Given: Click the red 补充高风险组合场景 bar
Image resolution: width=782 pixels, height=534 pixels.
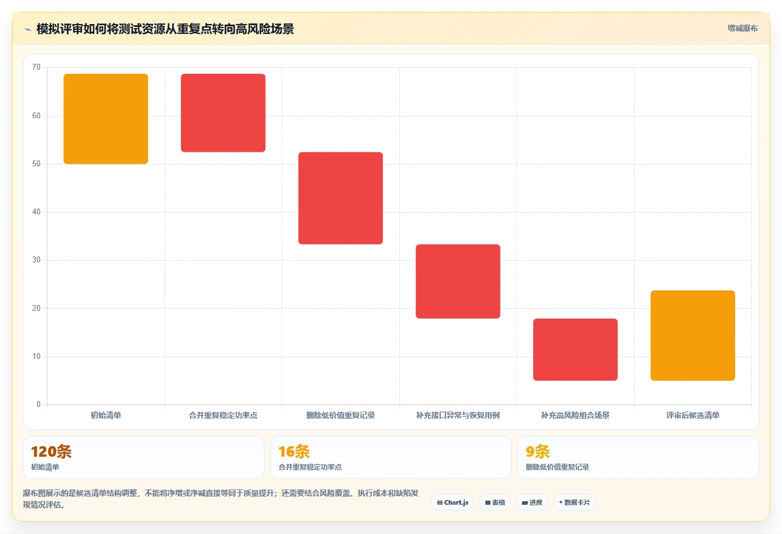Looking at the screenshot, I should tap(575, 350).
